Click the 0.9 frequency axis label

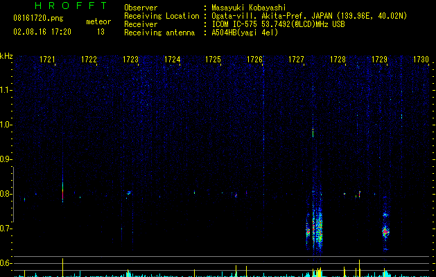[6, 159]
